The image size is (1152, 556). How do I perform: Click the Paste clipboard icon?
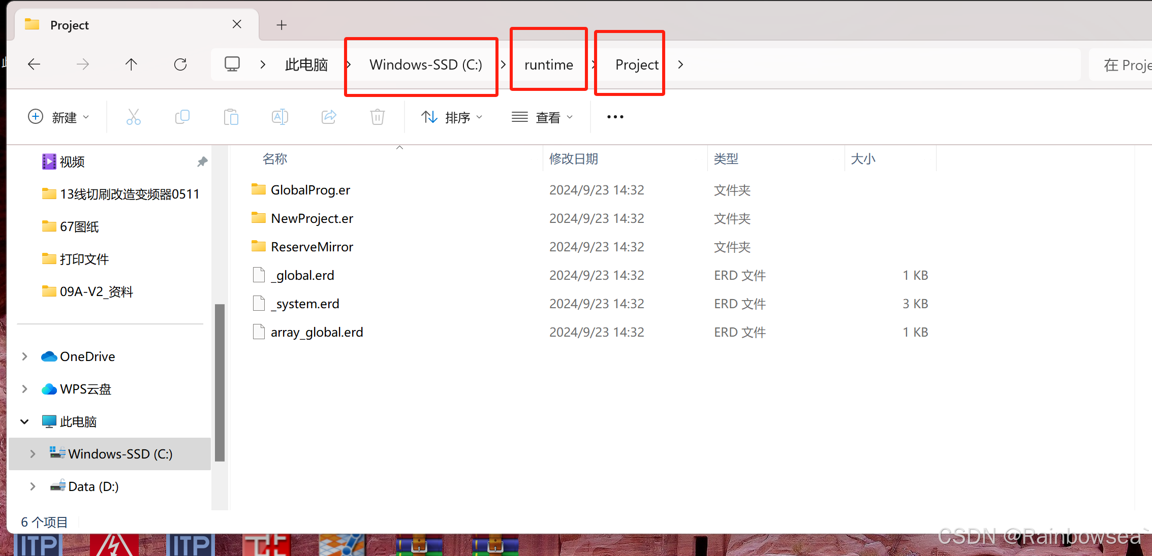coord(231,117)
